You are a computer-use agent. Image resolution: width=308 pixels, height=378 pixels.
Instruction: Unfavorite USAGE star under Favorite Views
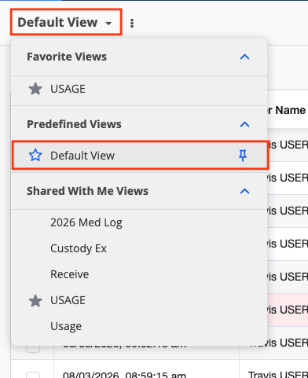coord(35,89)
